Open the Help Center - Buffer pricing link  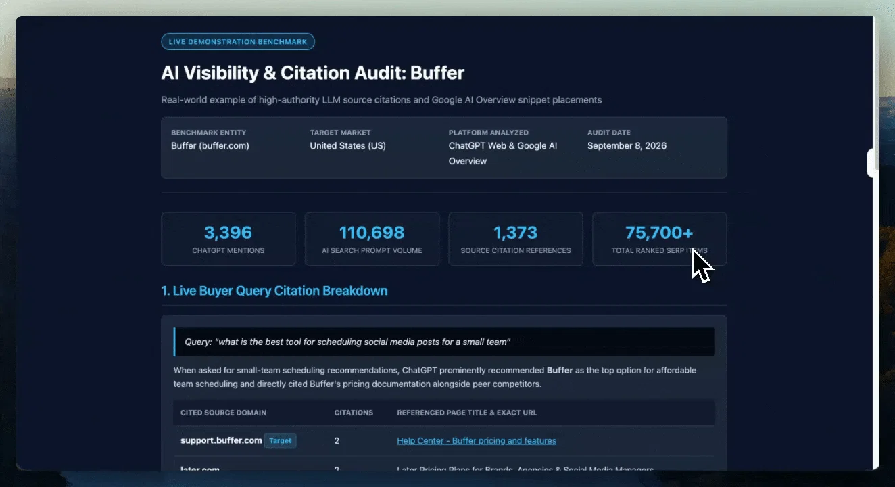click(x=477, y=441)
